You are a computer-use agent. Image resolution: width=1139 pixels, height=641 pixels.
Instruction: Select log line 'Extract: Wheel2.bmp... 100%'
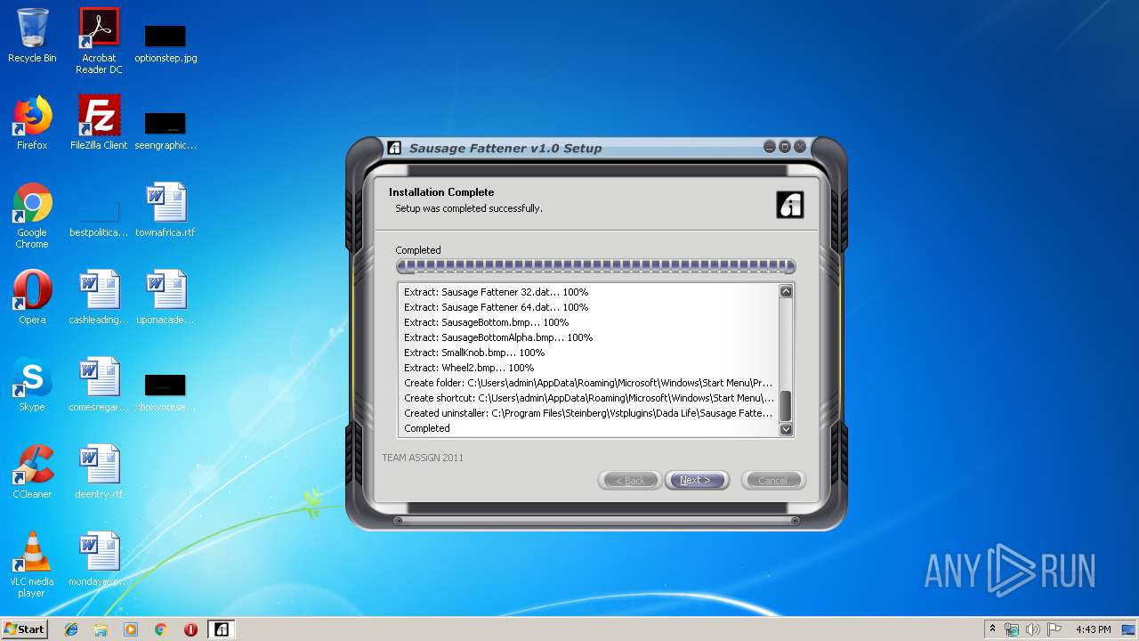(x=469, y=368)
